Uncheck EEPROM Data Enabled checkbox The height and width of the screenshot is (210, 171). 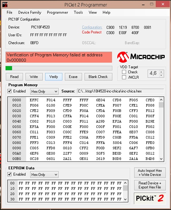9,174
